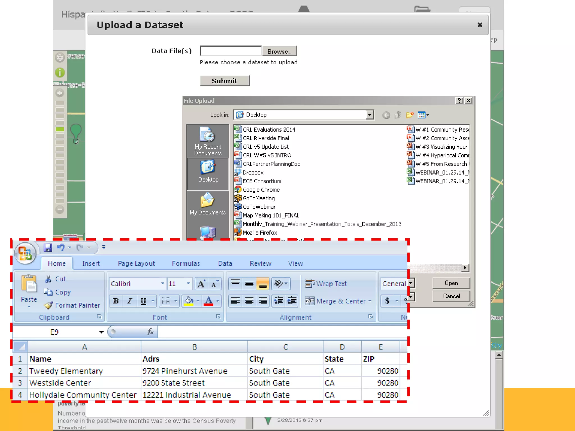The width and height of the screenshot is (575, 431).
Task: Open the Look in Desktop dropdown
Action: (x=369, y=115)
